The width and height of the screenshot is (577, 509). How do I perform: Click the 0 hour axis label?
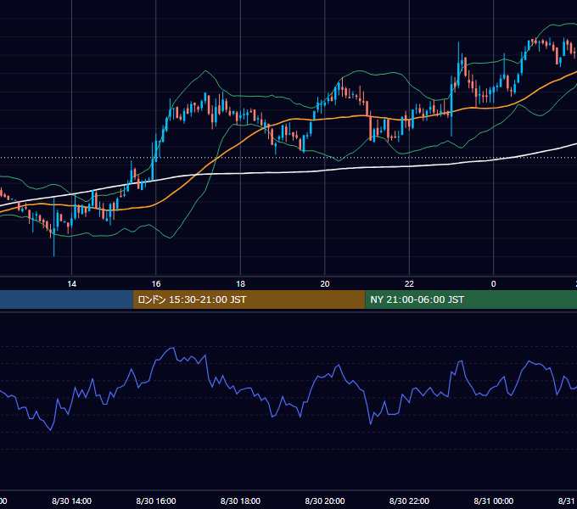click(x=494, y=284)
